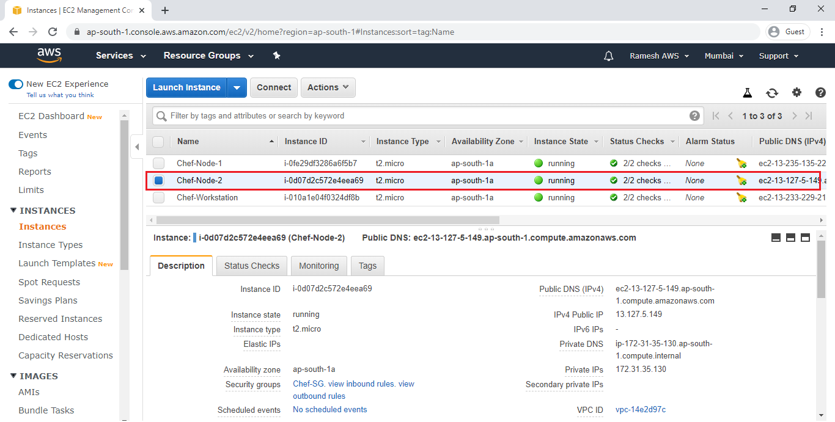Open the notifications bell
The width and height of the screenshot is (835, 422).
608,56
